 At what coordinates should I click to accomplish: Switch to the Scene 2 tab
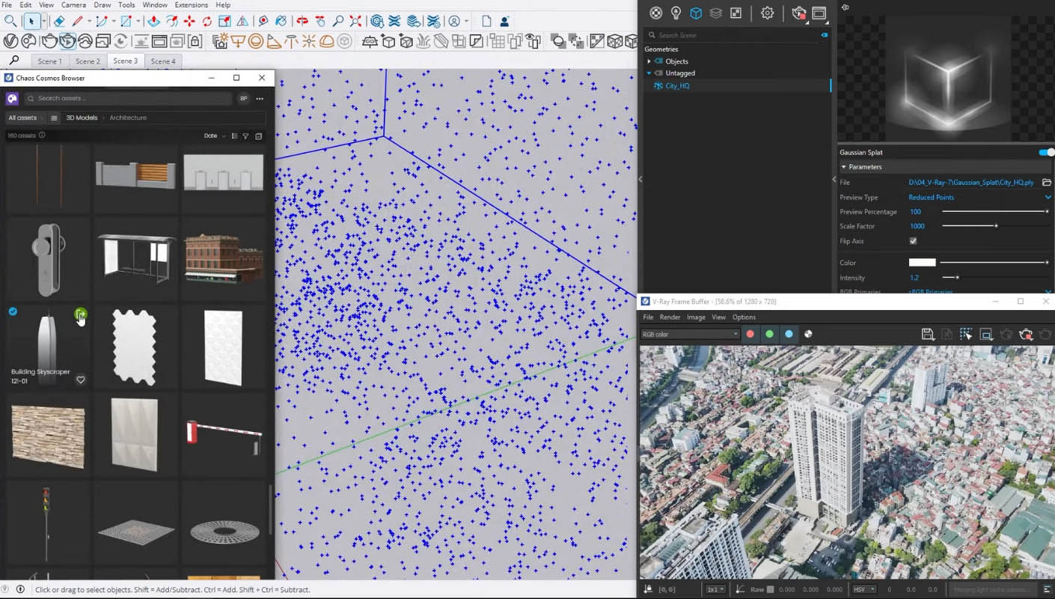(88, 61)
